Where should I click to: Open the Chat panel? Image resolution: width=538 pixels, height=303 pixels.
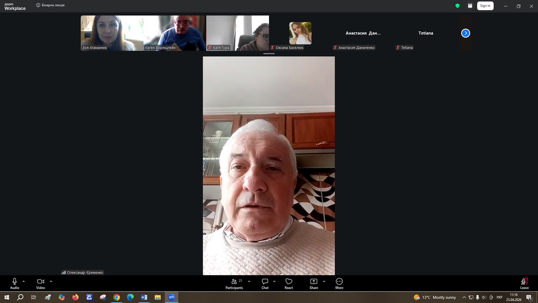click(x=265, y=283)
